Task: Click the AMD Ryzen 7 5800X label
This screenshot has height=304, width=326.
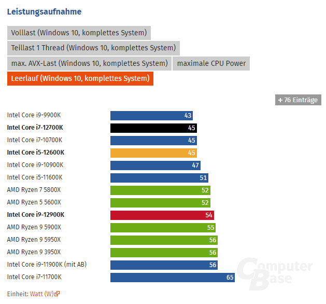Action: coord(34,190)
